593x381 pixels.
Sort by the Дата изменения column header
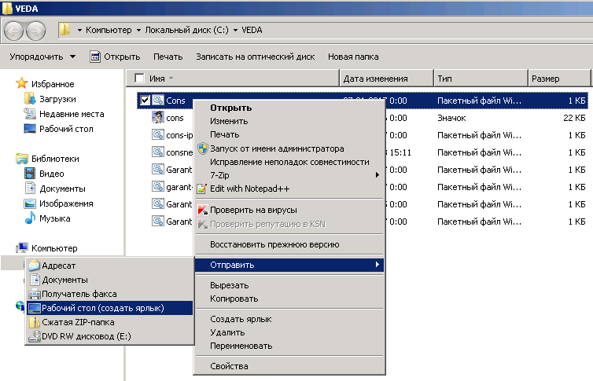click(375, 79)
